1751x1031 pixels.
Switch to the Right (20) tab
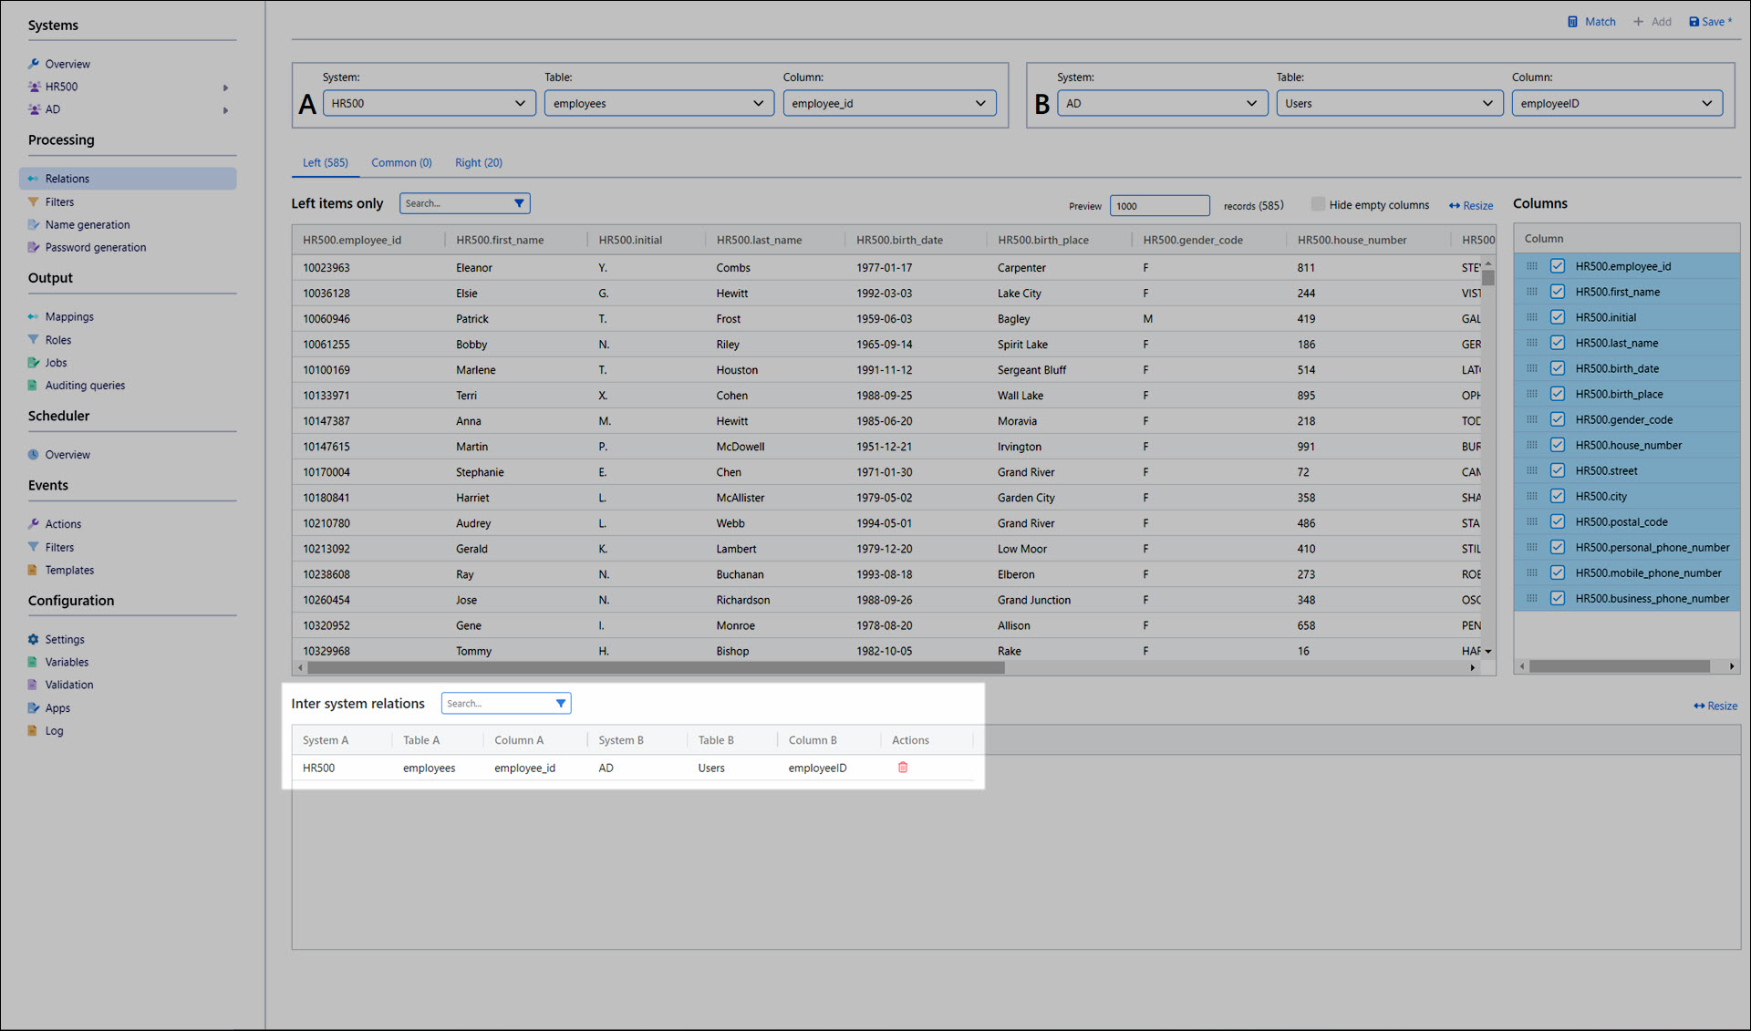pos(478,163)
